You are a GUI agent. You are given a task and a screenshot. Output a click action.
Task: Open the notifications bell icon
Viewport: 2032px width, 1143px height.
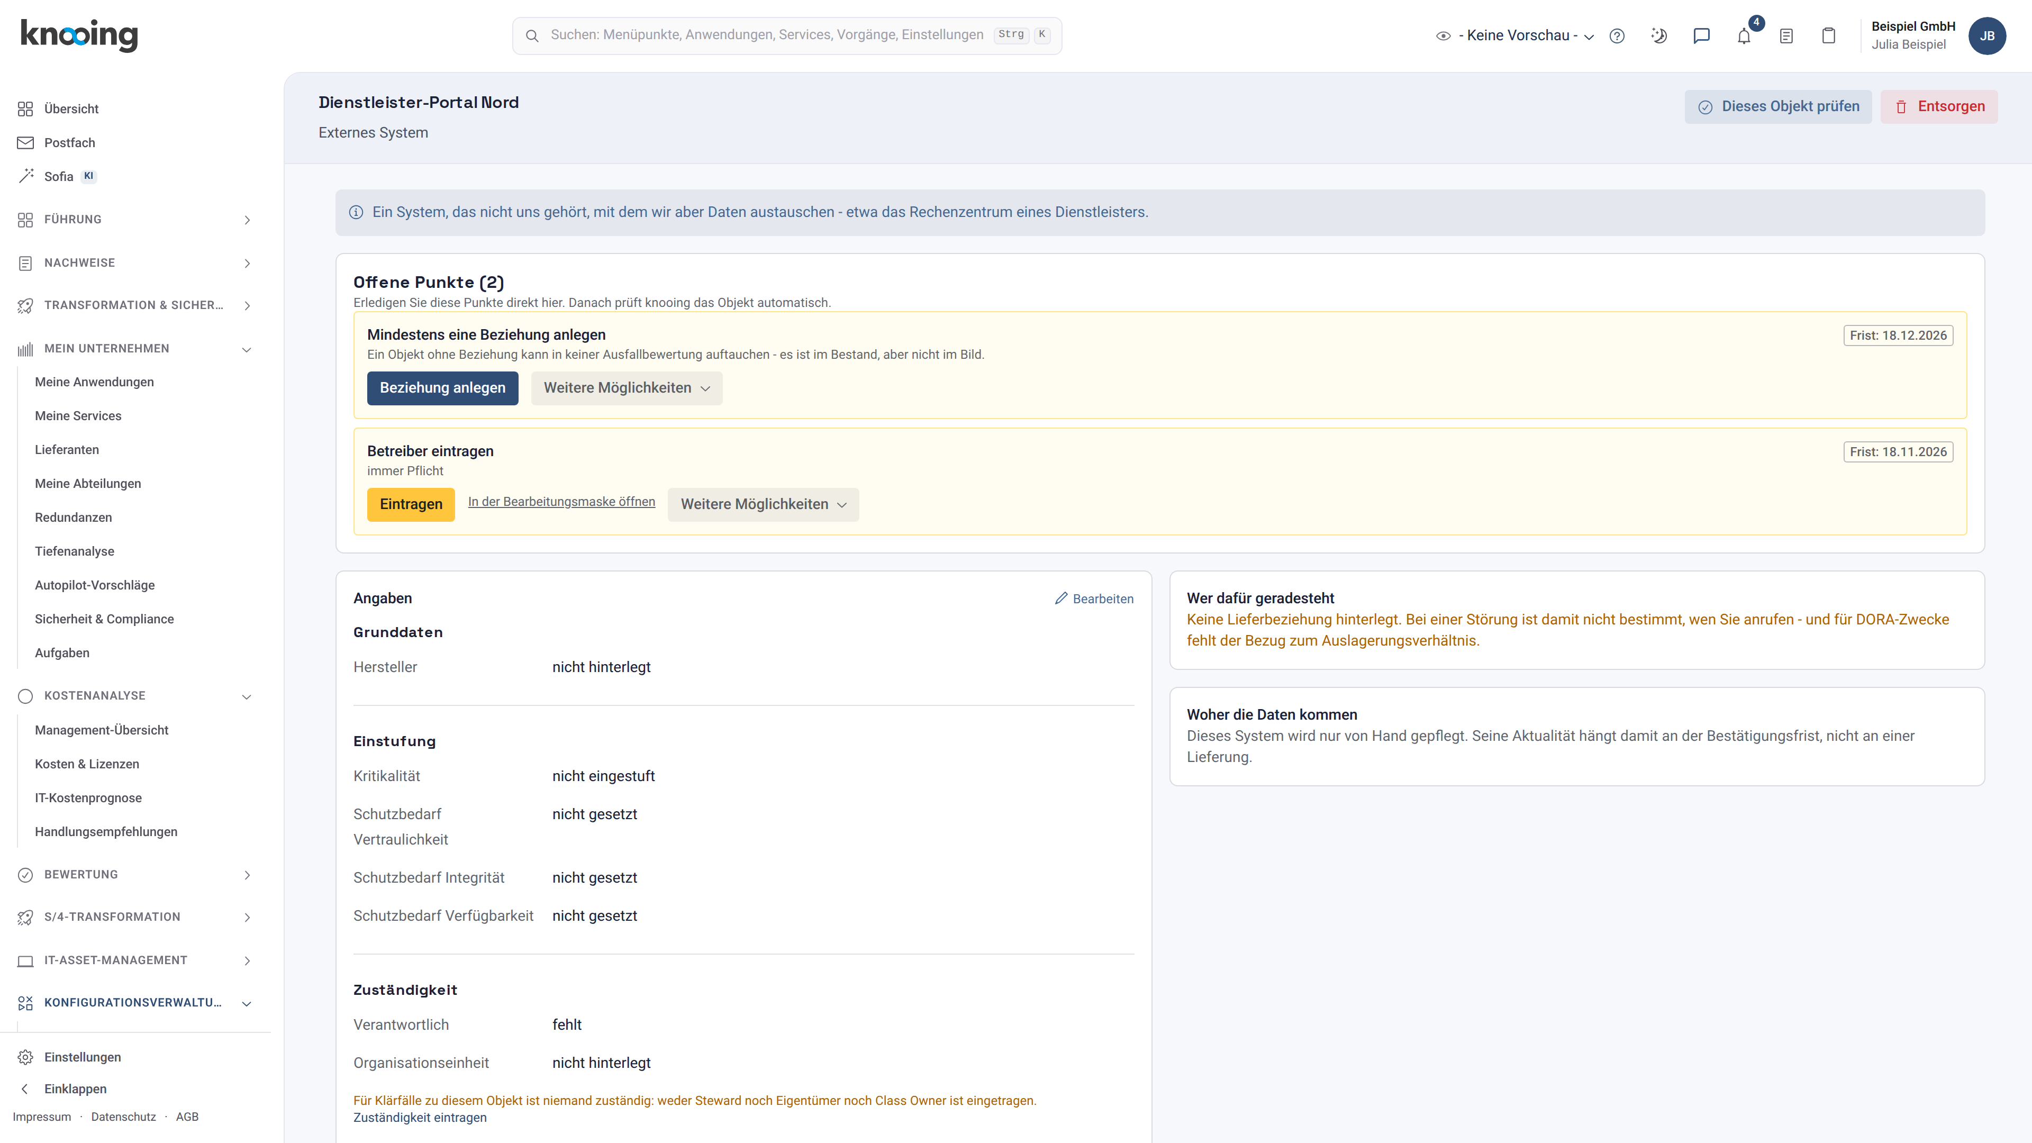pyautogui.click(x=1744, y=37)
